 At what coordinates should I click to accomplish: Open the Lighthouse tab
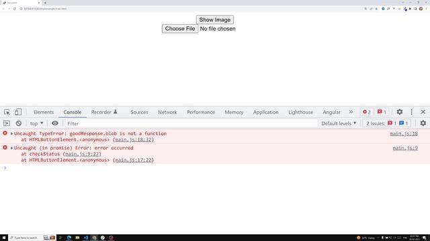click(300, 112)
